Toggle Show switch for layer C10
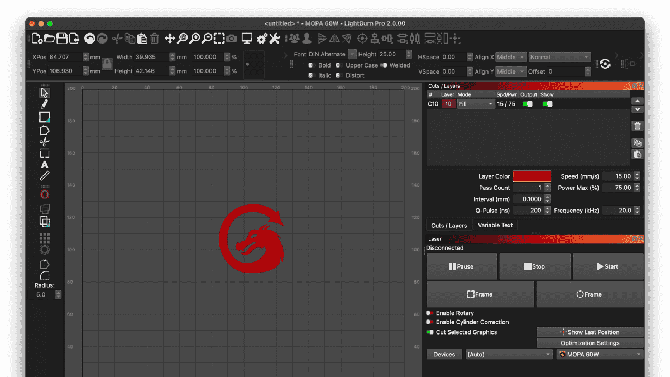The image size is (670, 377). tap(548, 104)
